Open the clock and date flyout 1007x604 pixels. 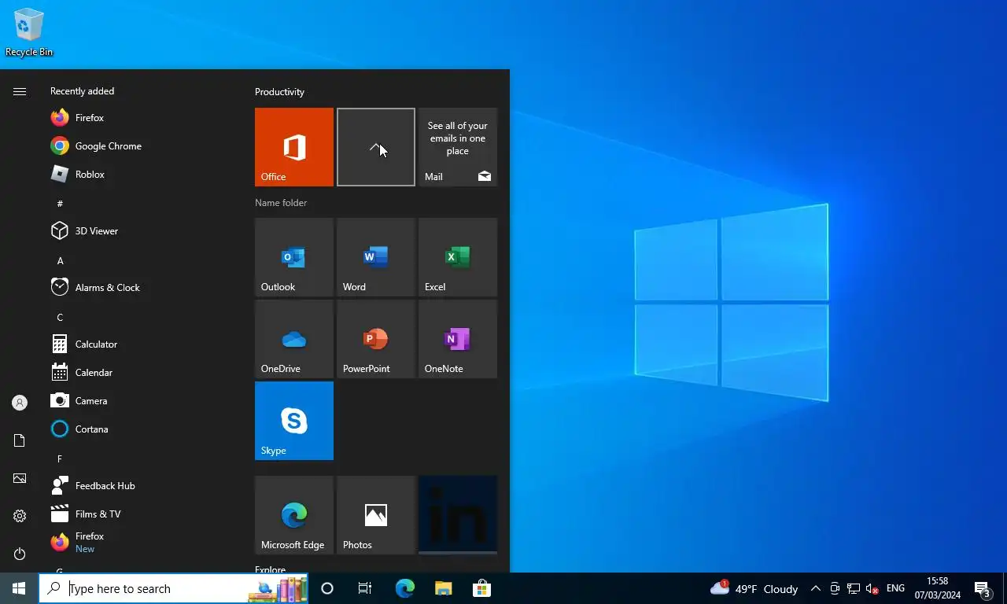coord(937,588)
